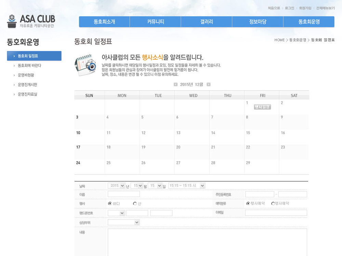Image resolution: width=342 pixels, height=256 pixels.
Task: Click the 이름 input field
Action: tap(124, 194)
